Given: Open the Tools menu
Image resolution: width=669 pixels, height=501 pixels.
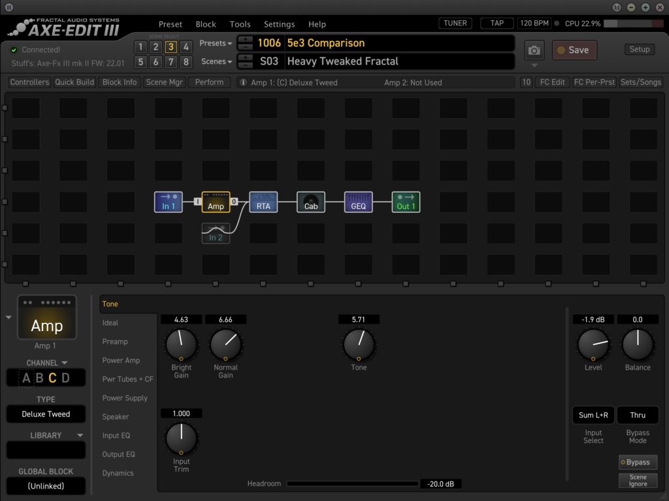Looking at the screenshot, I should pyautogui.click(x=240, y=24).
